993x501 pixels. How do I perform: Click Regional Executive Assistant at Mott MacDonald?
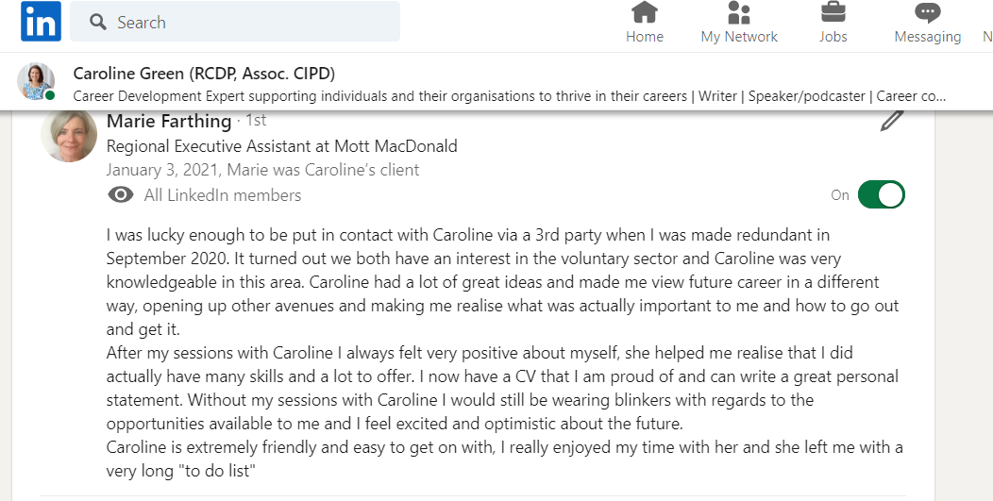pyautogui.click(x=282, y=146)
